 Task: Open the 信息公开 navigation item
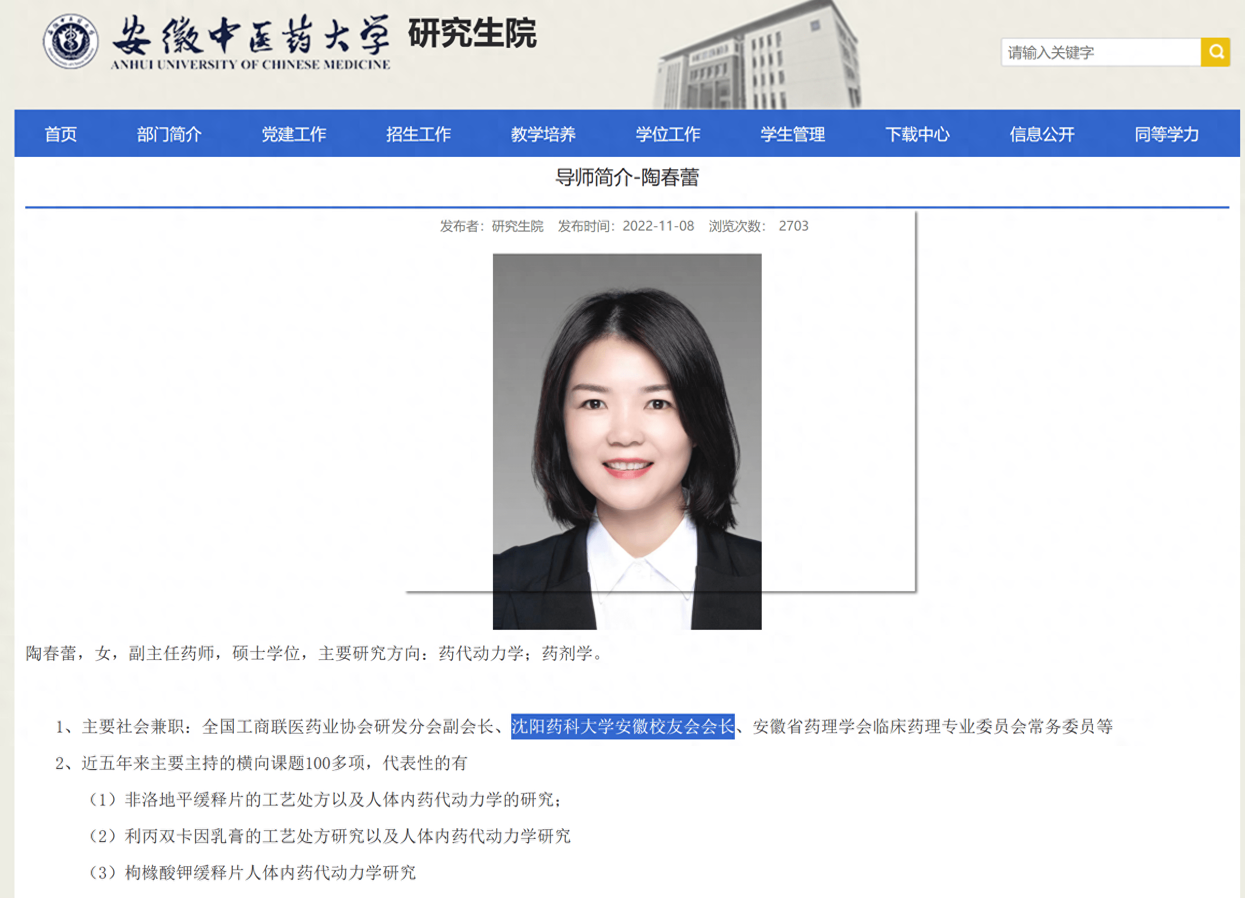point(1042,134)
